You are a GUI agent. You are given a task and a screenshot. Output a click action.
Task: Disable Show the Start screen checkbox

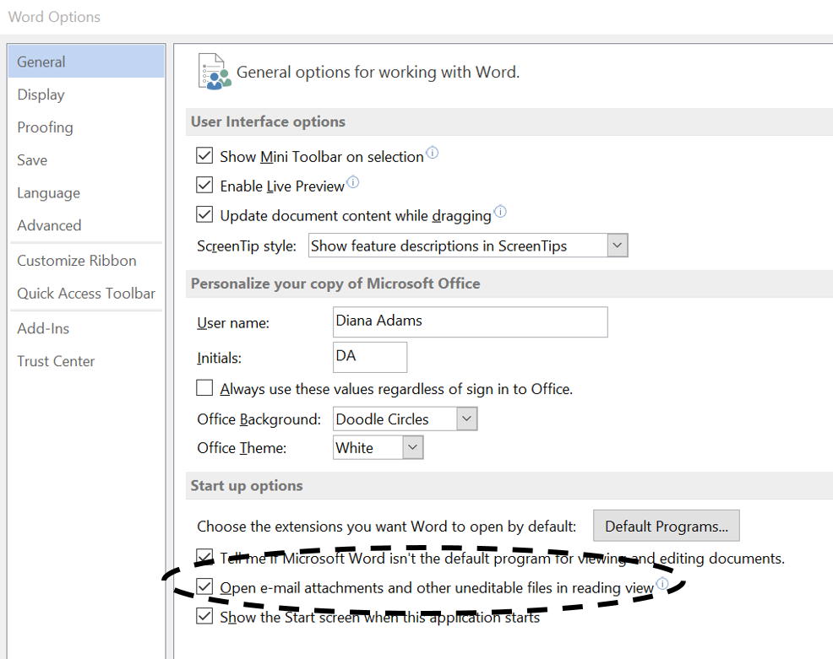pyautogui.click(x=204, y=616)
